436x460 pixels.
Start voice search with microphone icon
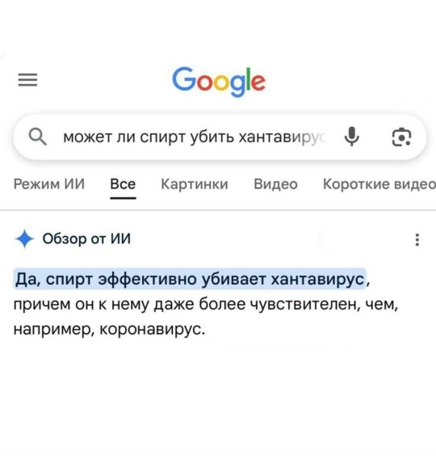[351, 137]
